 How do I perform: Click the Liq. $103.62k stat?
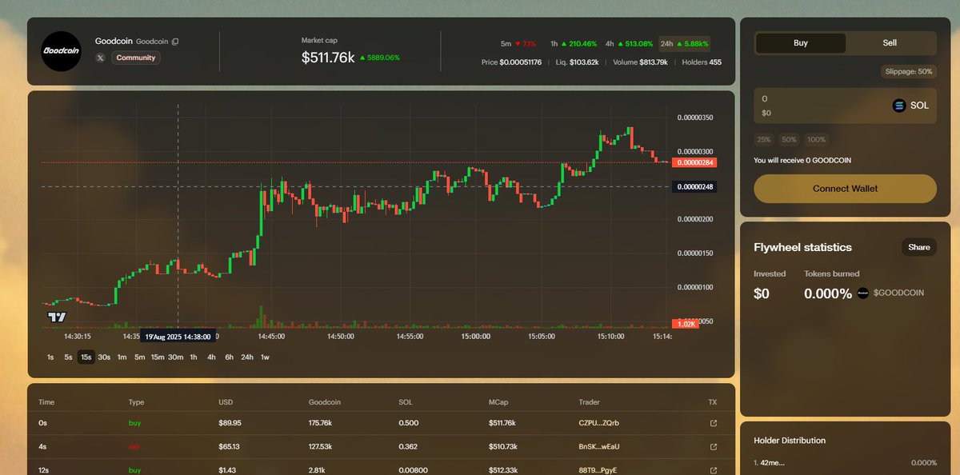pos(577,62)
